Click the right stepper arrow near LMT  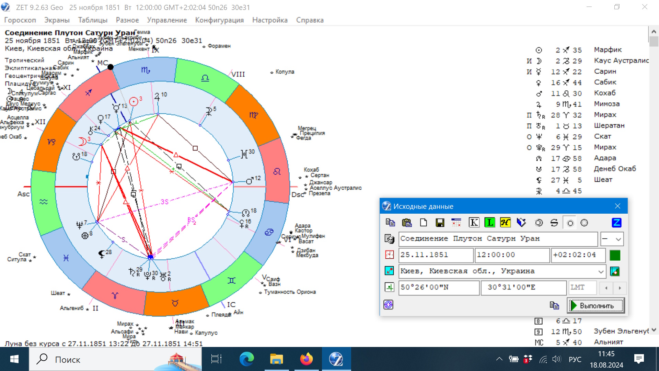point(620,288)
